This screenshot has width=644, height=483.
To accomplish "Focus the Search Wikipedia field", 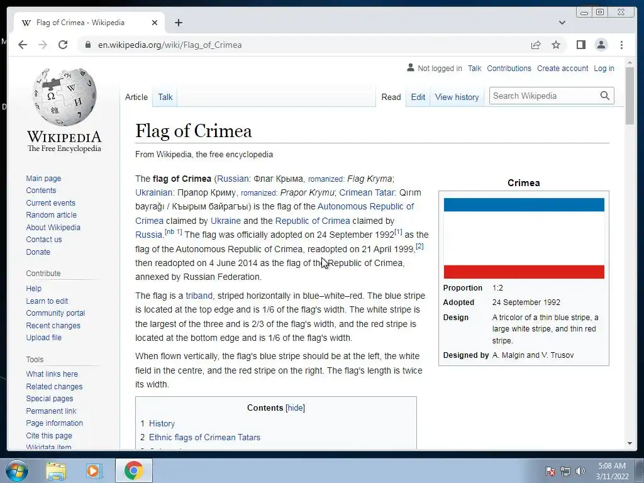I will [x=544, y=96].
